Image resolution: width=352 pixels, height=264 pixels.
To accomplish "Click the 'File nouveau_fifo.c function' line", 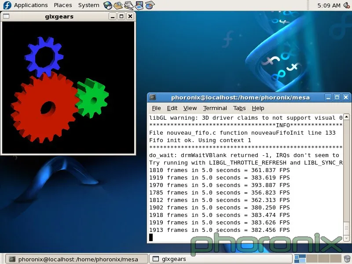I will (x=242, y=133).
